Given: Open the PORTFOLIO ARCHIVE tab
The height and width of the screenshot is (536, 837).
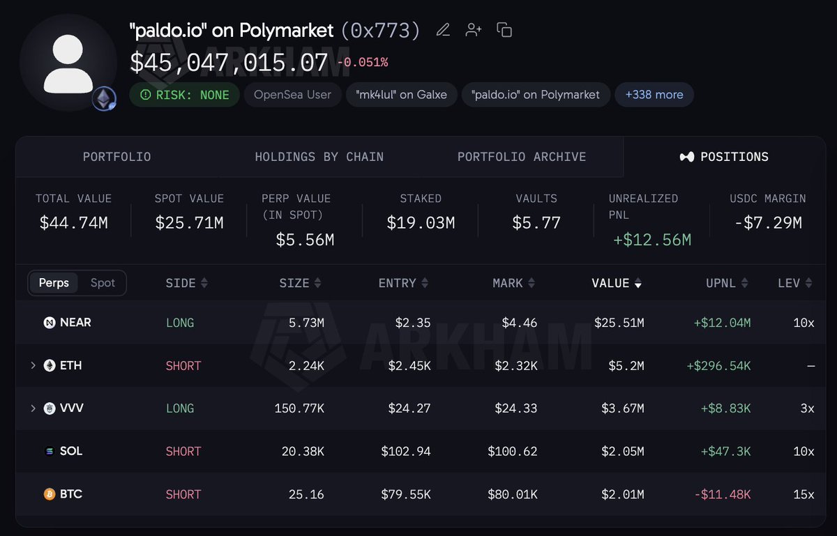Looking at the screenshot, I should point(522,157).
